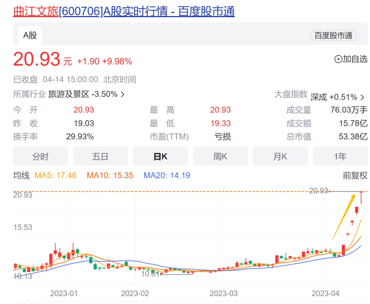
Task: Add stock to watchlist via 加自选 label
Action: (355, 59)
